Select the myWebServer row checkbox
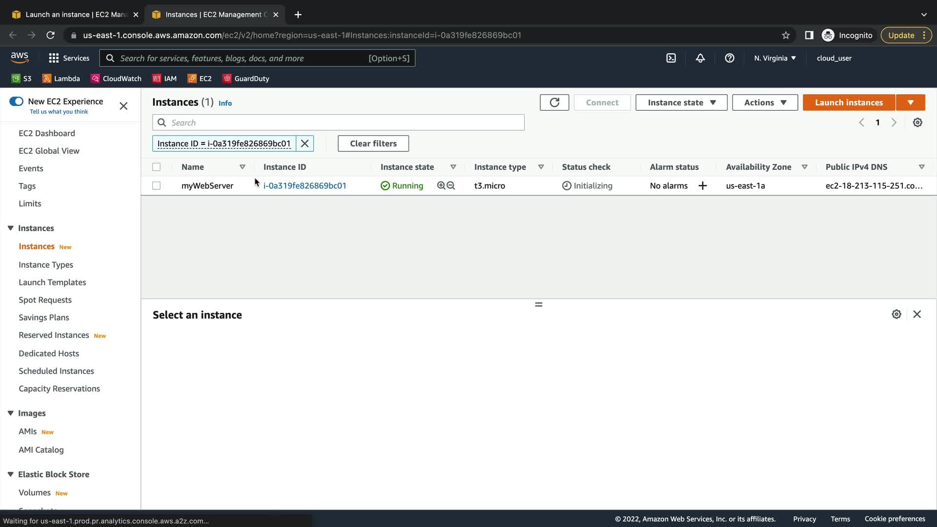Image resolution: width=937 pixels, height=527 pixels. (x=156, y=186)
